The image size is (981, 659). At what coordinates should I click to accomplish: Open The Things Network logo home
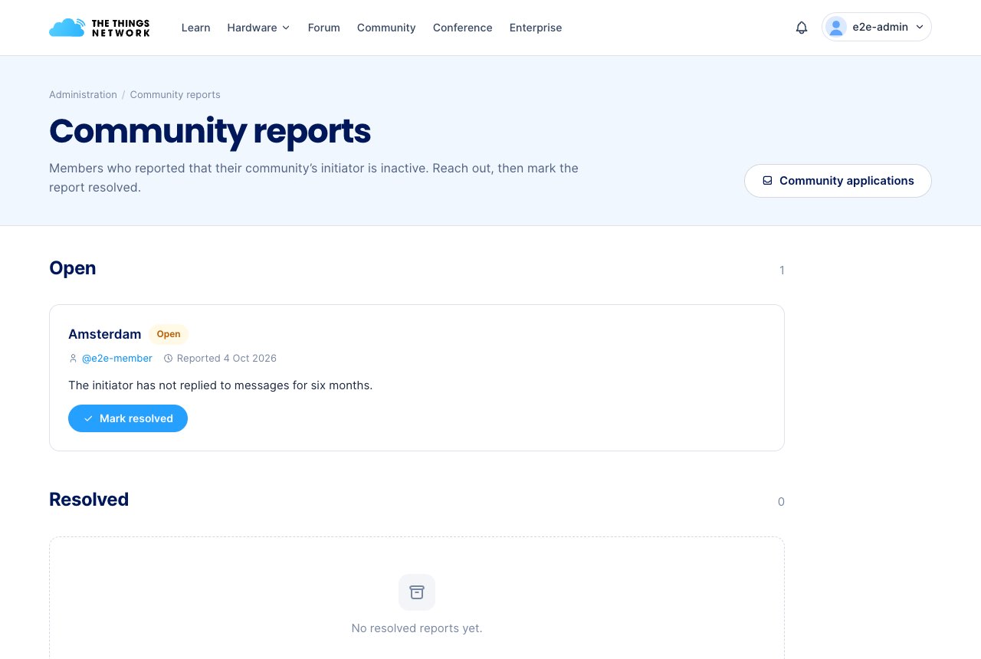coord(100,28)
